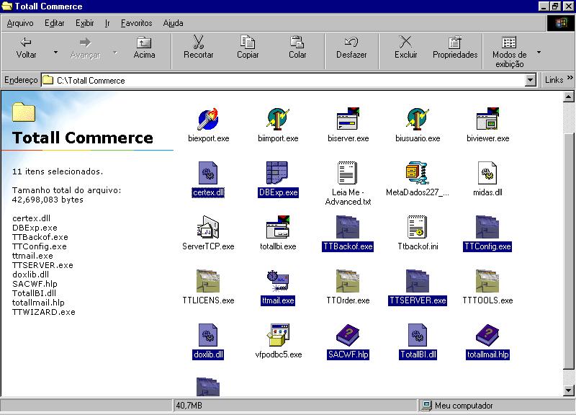Click the Excluir delete button
The height and width of the screenshot is (415, 576).
405,48
